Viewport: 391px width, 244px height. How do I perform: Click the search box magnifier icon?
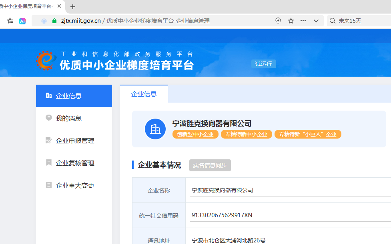click(x=332, y=21)
